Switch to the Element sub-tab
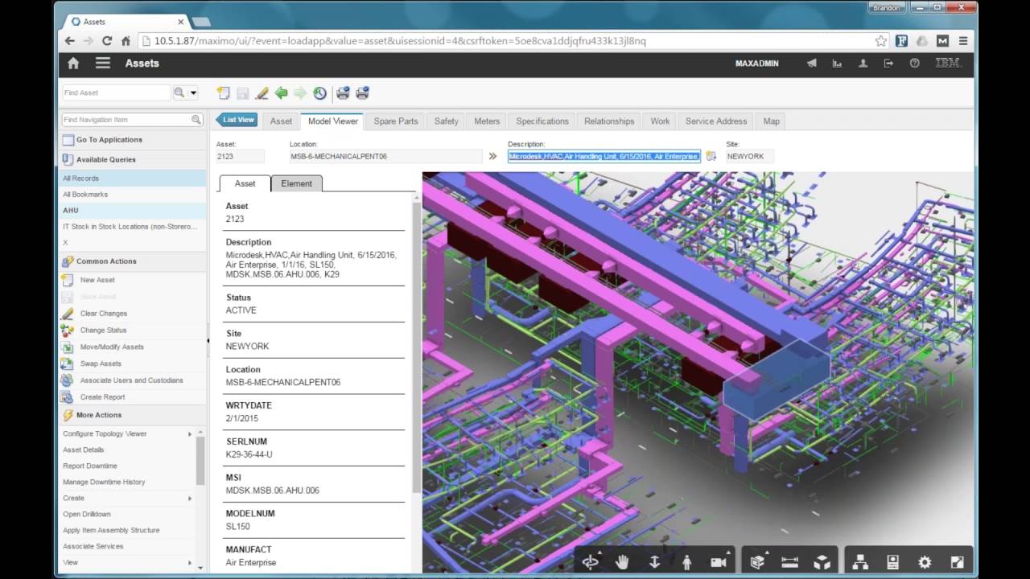This screenshot has width=1030, height=579. (296, 183)
